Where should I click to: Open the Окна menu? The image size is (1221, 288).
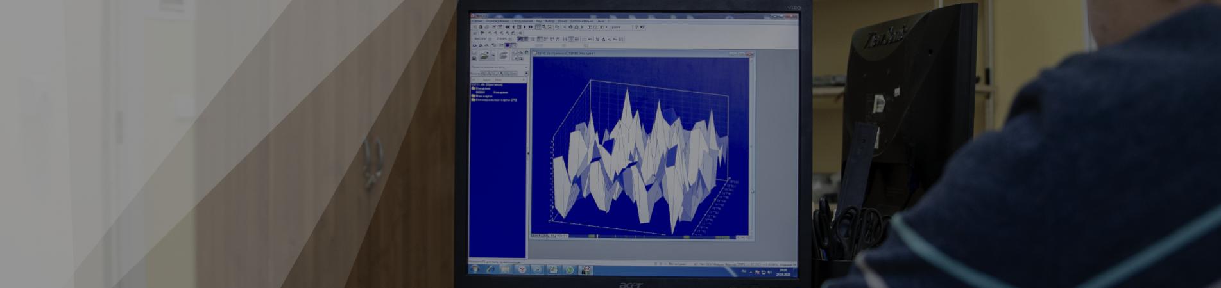pos(600,21)
